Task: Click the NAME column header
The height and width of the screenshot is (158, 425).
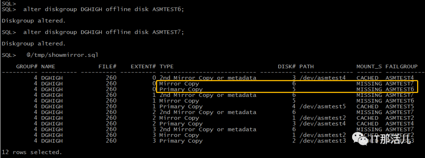Action: pos(48,66)
